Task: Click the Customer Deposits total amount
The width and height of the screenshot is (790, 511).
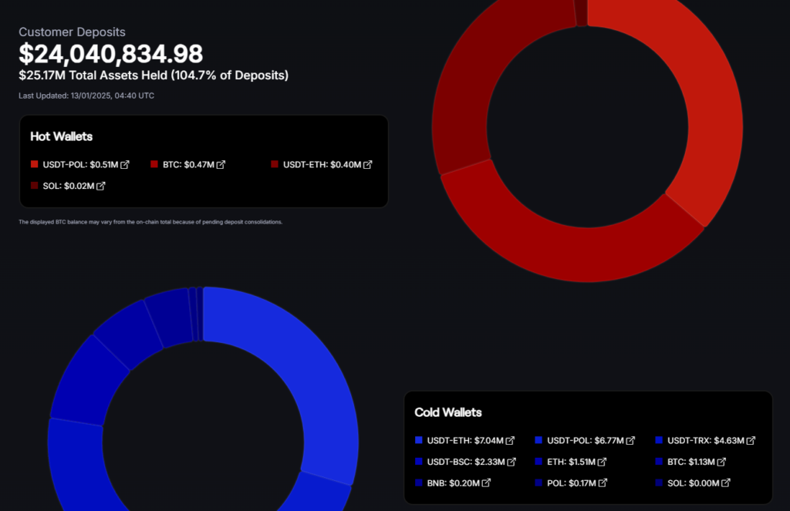Action: (x=111, y=54)
